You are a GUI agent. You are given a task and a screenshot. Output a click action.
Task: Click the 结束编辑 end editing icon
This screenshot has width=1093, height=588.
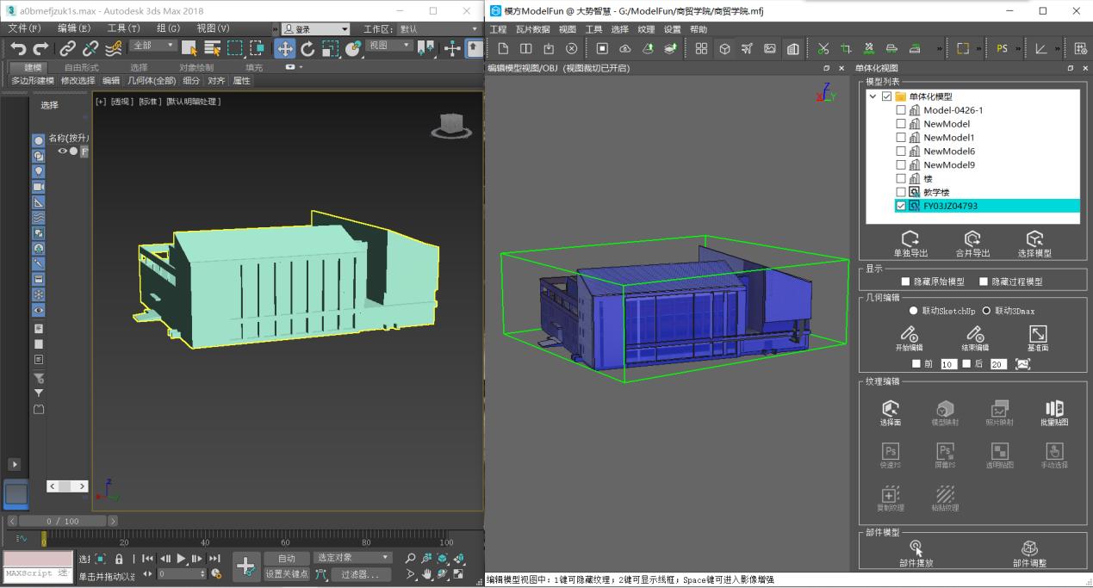(974, 332)
